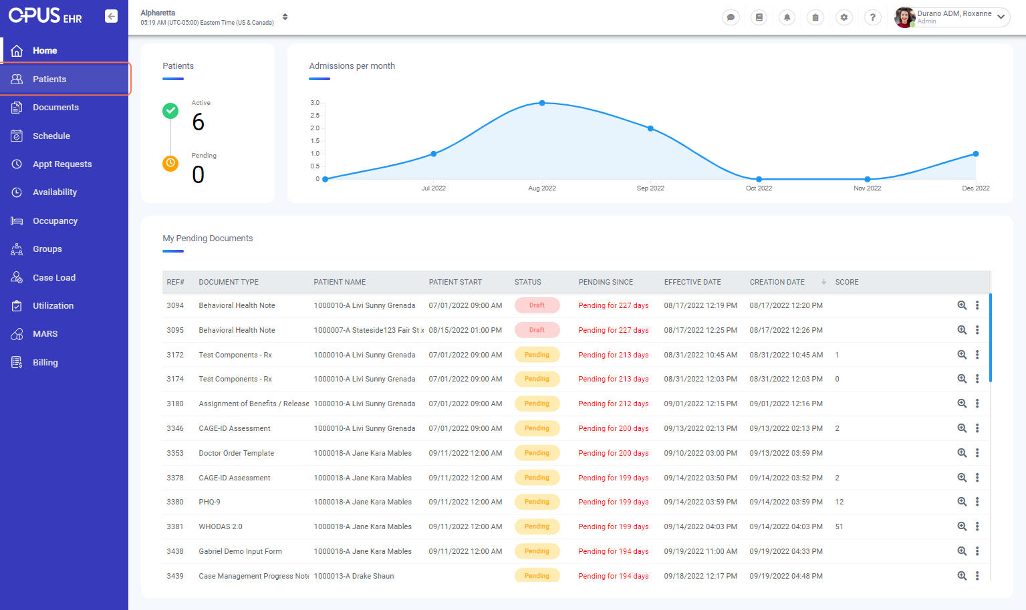The width and height of the screenshot is (1026, 610).
Task: Sort by PENDING SINCE column header
Action: point(606,282)
